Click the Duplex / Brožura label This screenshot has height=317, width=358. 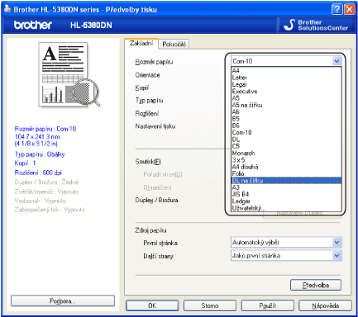click(x=156, y=201)
